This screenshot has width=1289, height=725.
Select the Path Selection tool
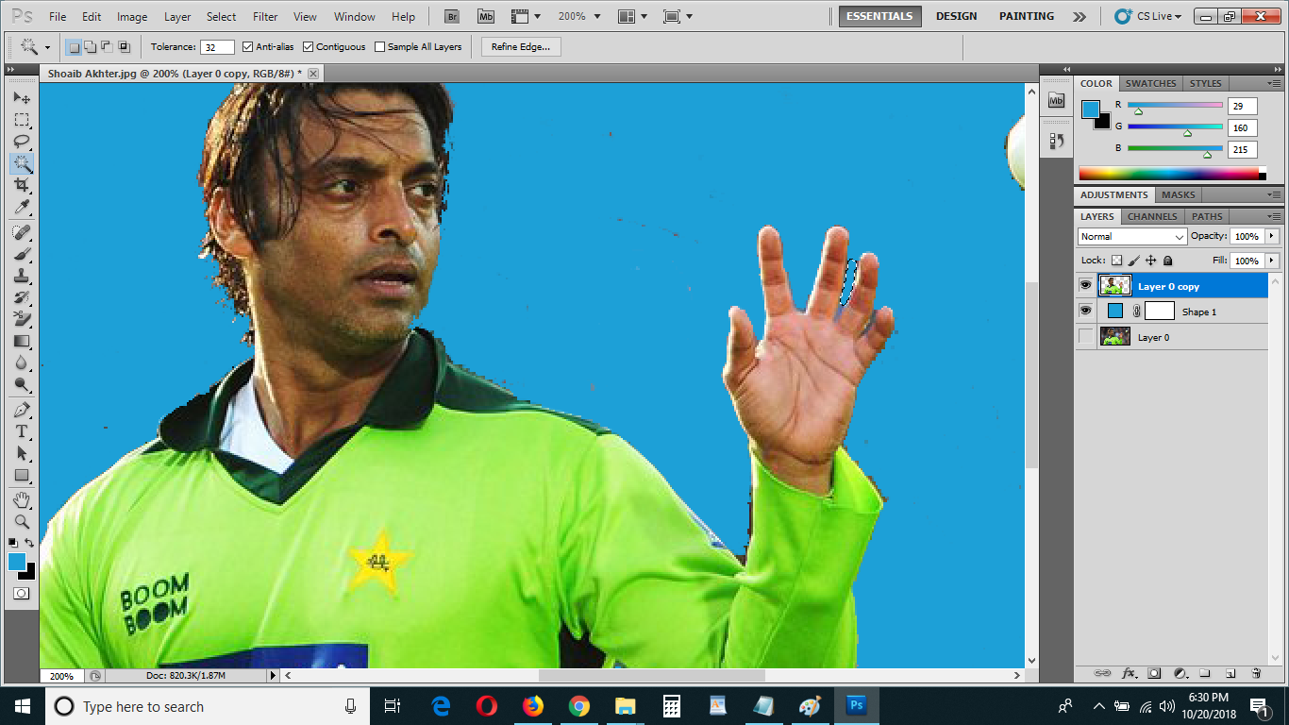click(x=21, y=453)
